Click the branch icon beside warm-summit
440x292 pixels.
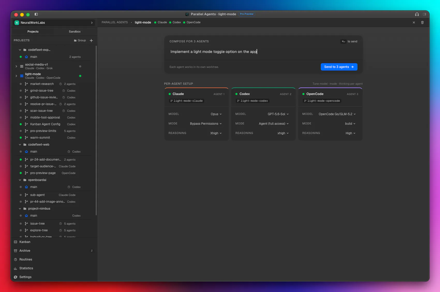(x=26, y=138)
